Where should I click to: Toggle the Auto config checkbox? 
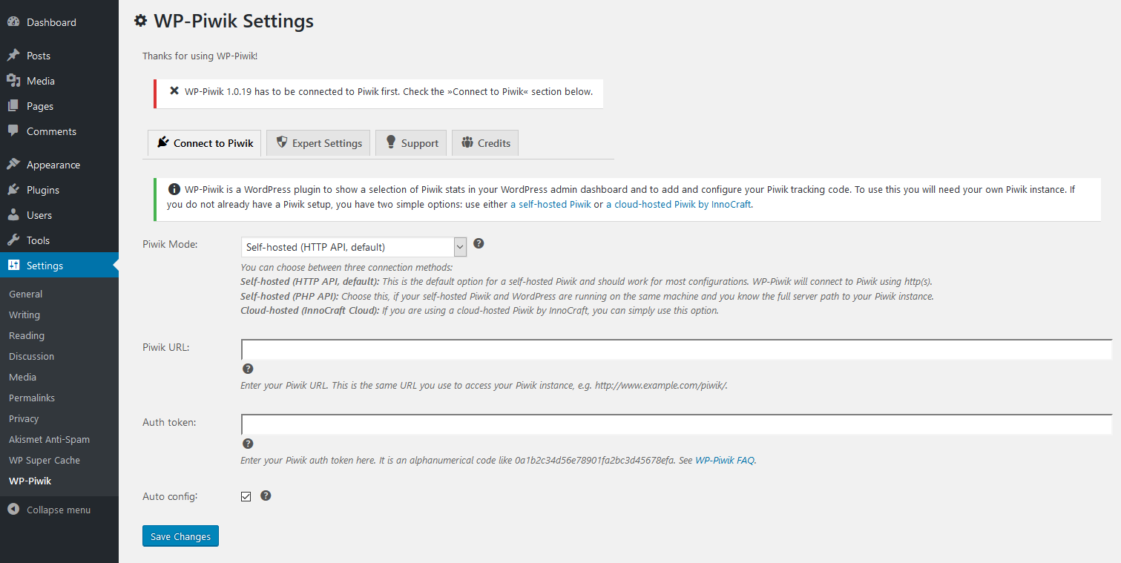coord(246,496)
